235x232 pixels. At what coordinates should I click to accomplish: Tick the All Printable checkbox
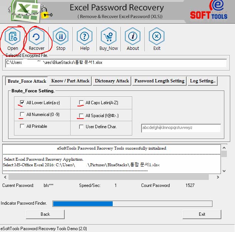coord(22,126)
